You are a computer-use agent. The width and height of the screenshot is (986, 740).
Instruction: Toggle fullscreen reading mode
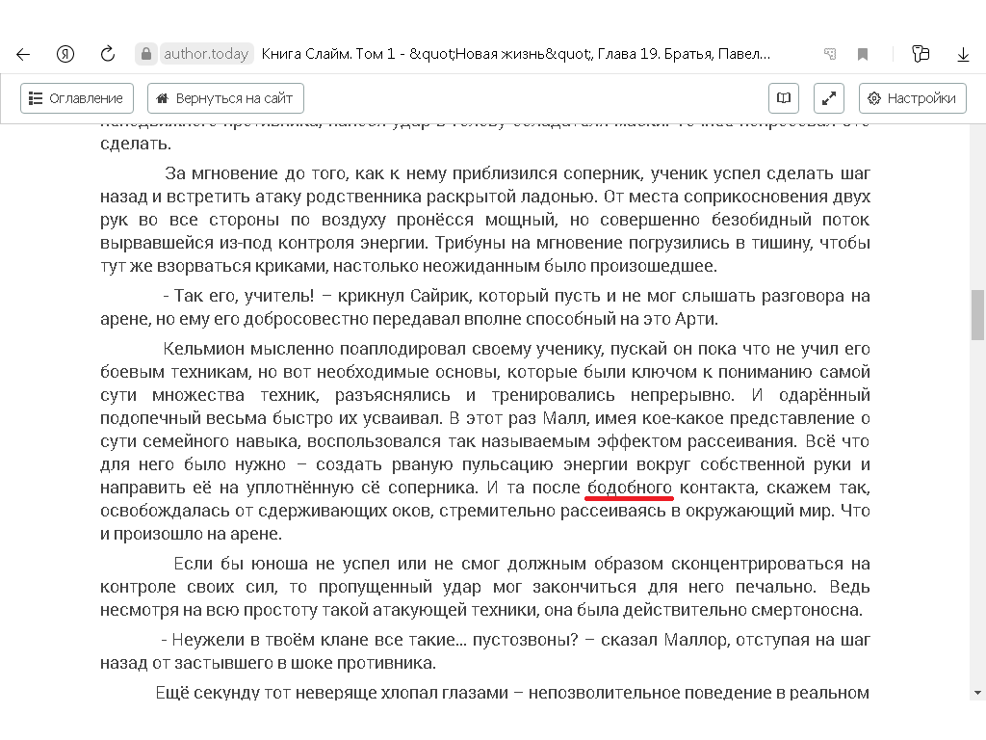[x=829, y=98]
